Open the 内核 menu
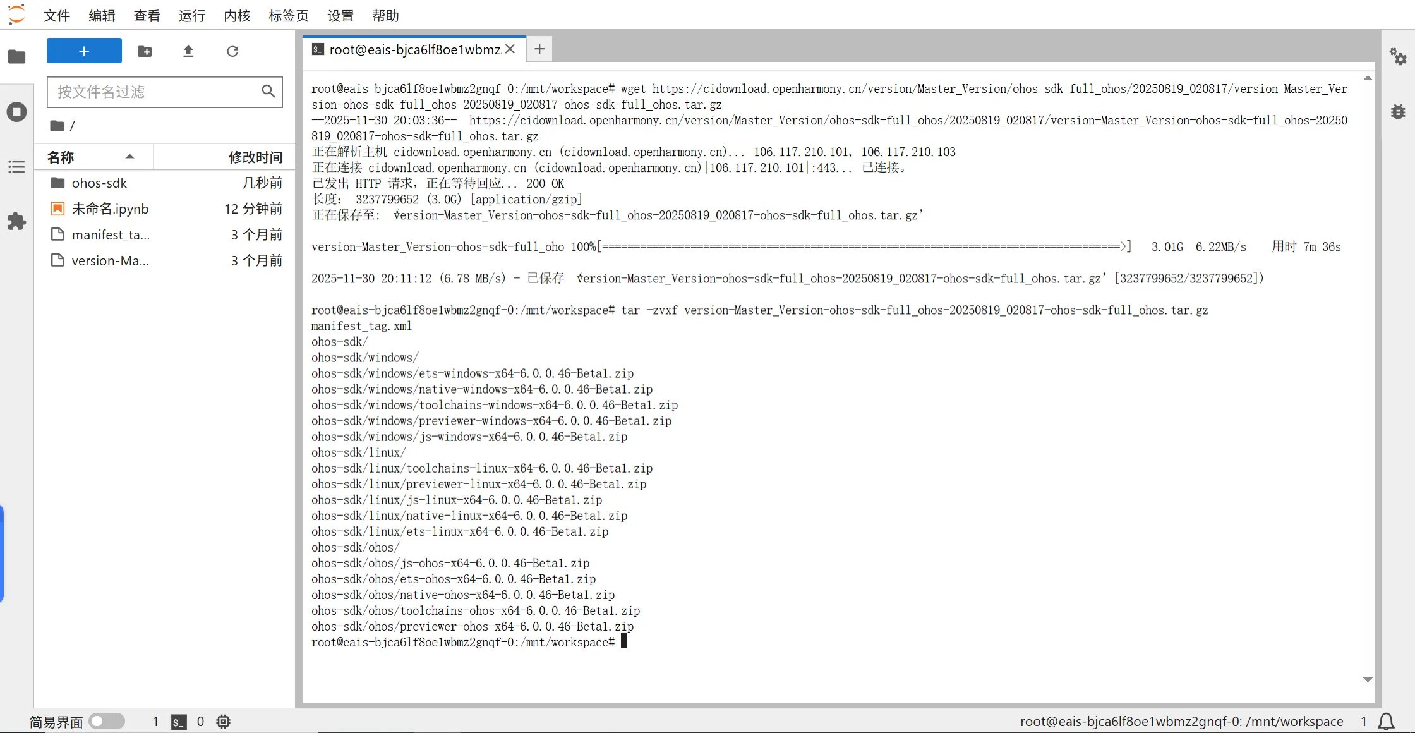 (x=237, y=16)
